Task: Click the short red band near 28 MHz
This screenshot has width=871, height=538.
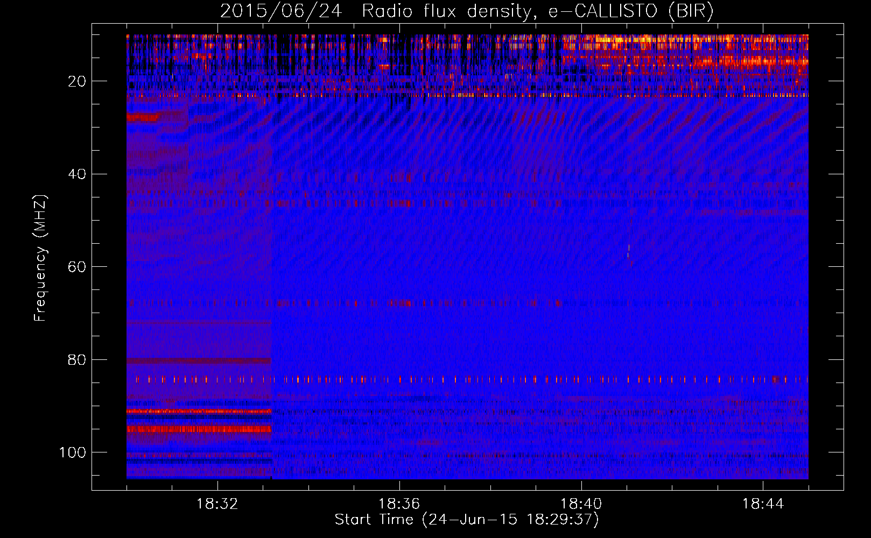Action: coord(143,117)
